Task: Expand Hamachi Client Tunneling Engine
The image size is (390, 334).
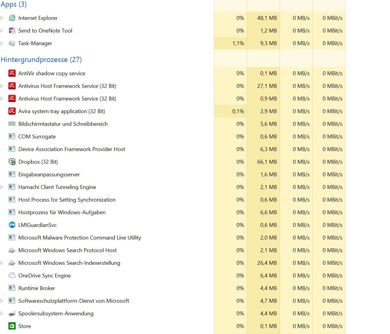Action: pos(2,187)
